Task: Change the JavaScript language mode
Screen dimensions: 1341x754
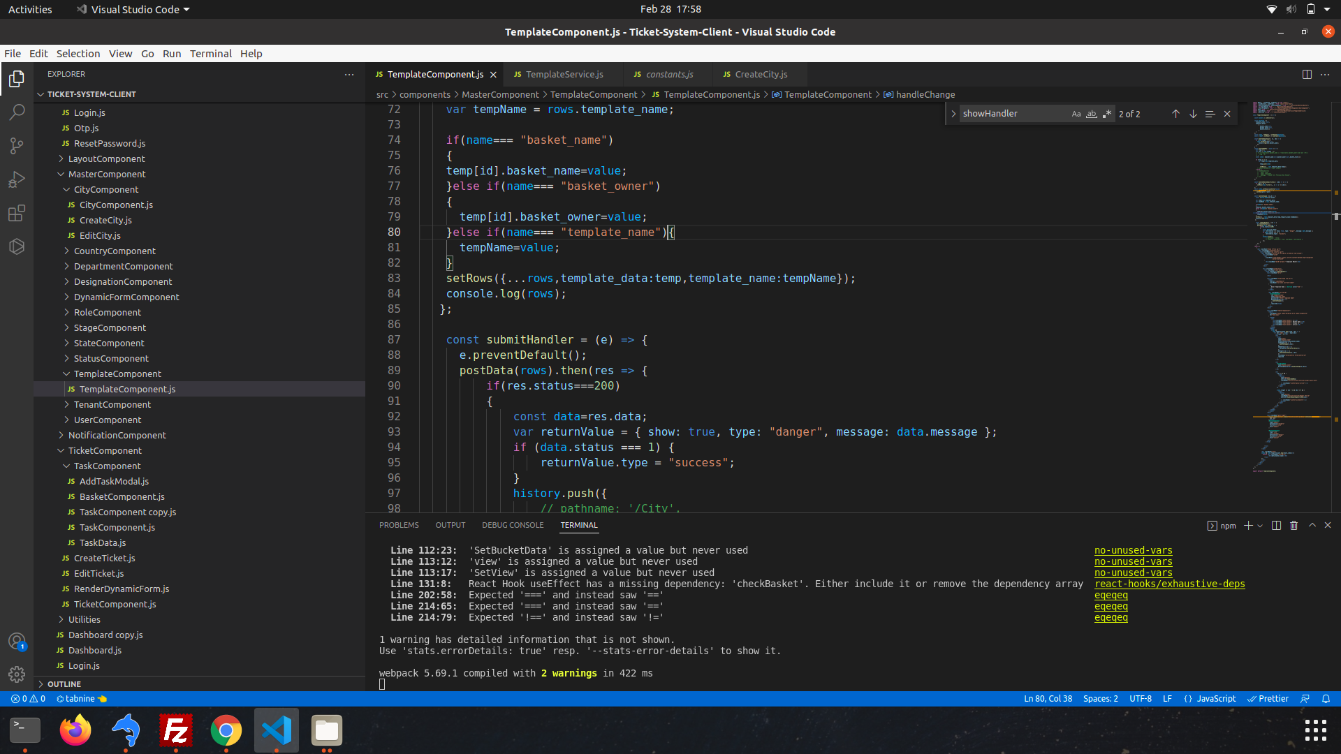Action: tap(1216, 699)
